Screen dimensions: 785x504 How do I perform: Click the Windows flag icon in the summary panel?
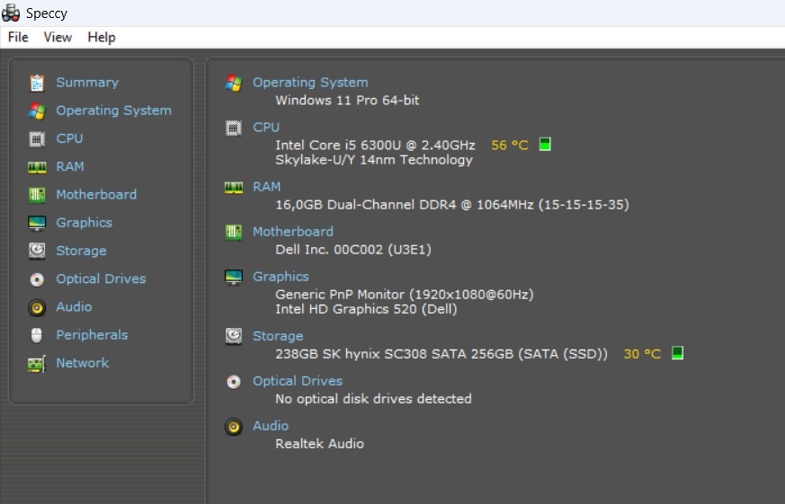coord(233,83)
